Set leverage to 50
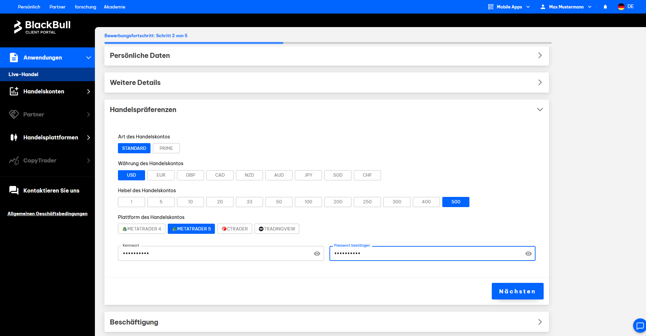Image resolution: width=646 pixels, height=336 pixels. [x=279, y=202]
